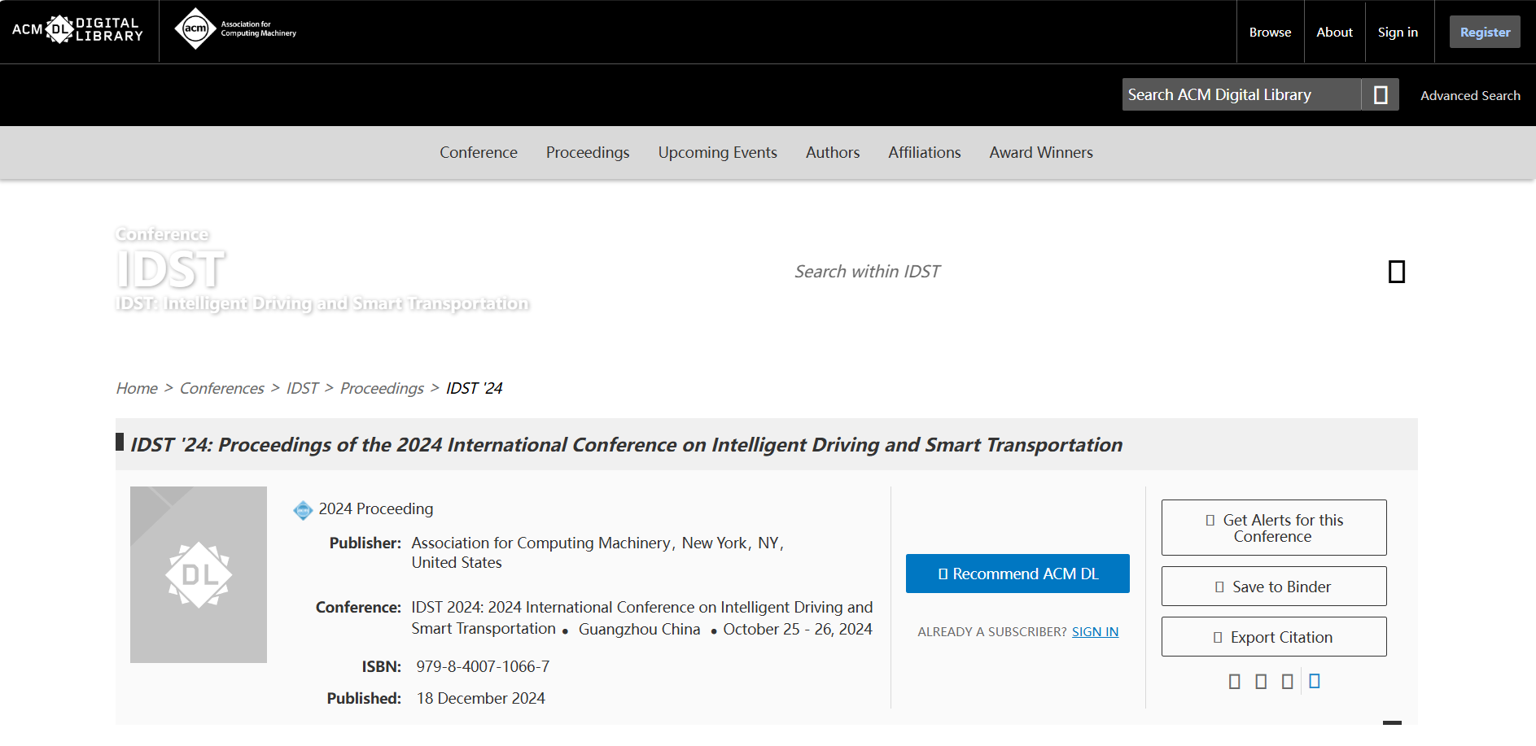The image size is (1536, 746).
Task: Follow SIGN IN link for subscribers
Action: [x=1095, y=632]
